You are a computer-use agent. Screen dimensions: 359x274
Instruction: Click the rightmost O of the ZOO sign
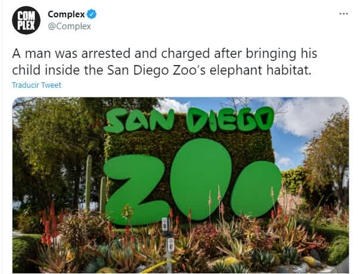[x=256, y=189]
